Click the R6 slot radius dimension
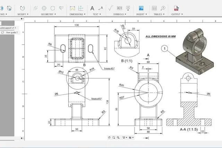Image resolution: width=222 pixels, height=148 pixels. (x=50, y=44)
